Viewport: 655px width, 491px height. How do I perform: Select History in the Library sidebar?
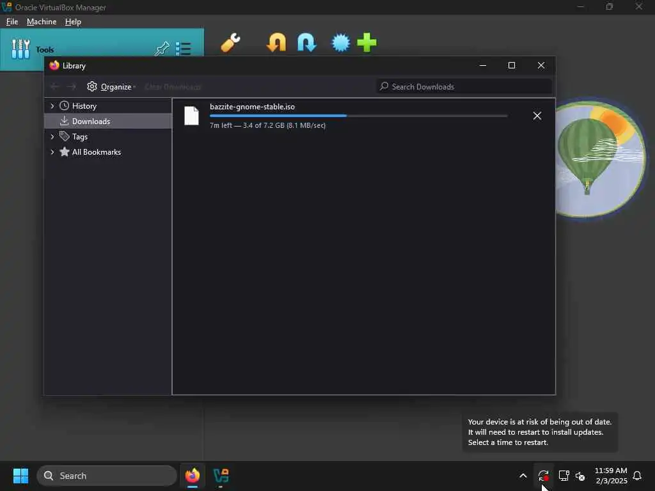[84, 106]
